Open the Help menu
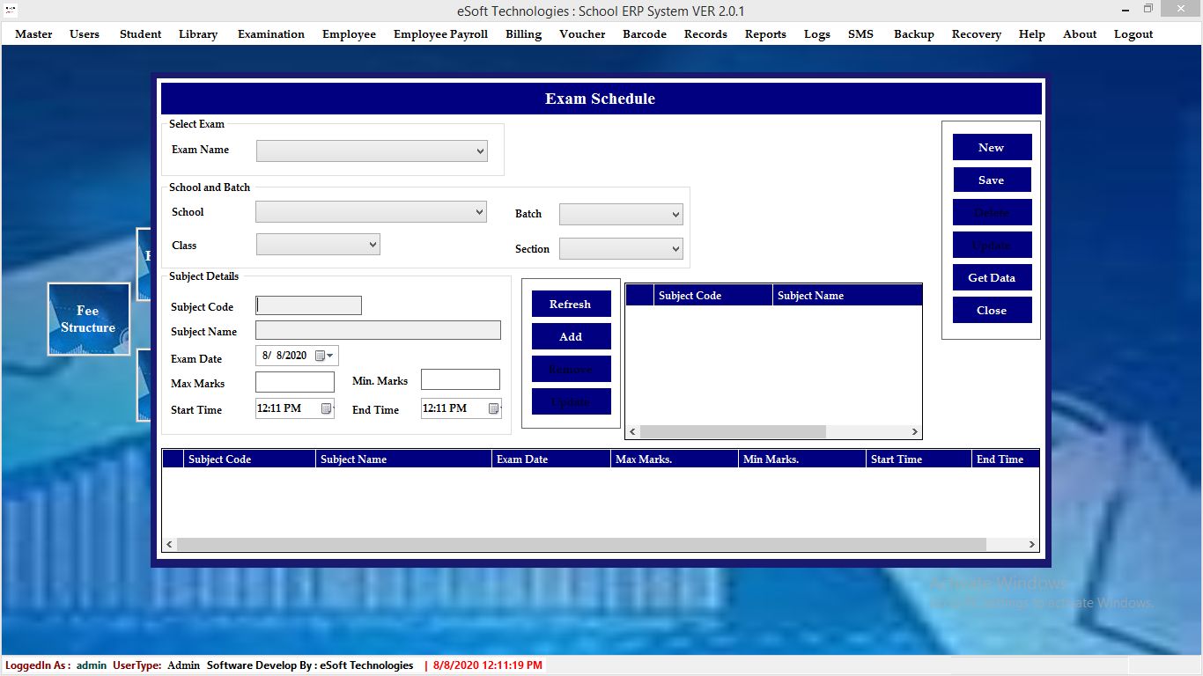The width and height of the screenshot is (1203, 676). tap(1032, 34)
